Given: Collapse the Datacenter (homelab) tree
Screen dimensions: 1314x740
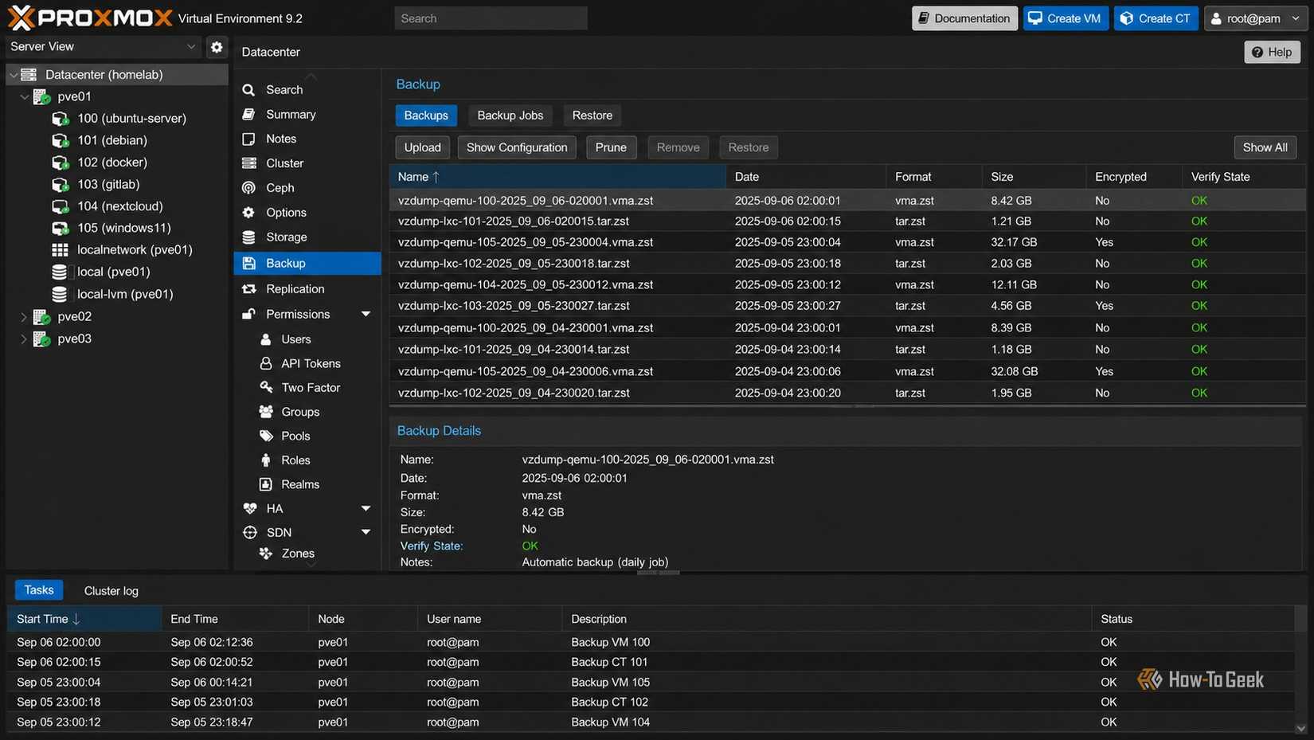Looking at the screenshot, I should click(13, 75).
